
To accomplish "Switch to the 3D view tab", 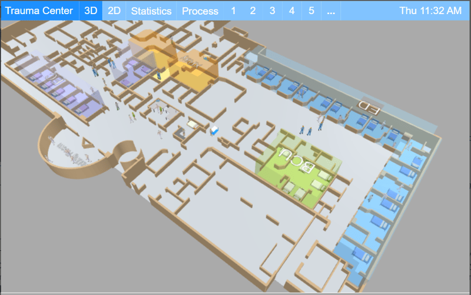I will click(x=91, y=11).
